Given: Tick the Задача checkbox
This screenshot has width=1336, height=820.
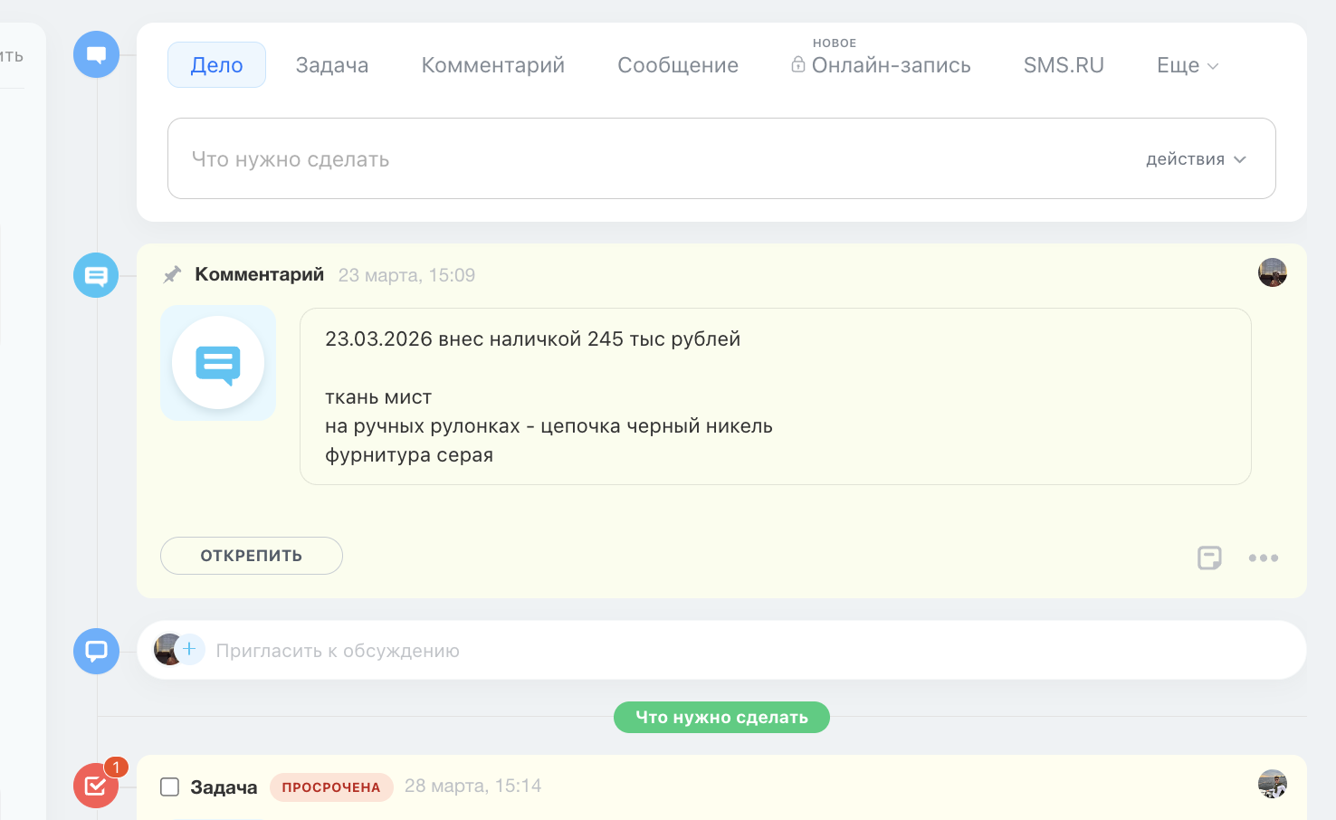Looking at the screenshot, I should [x=170, y=787].
